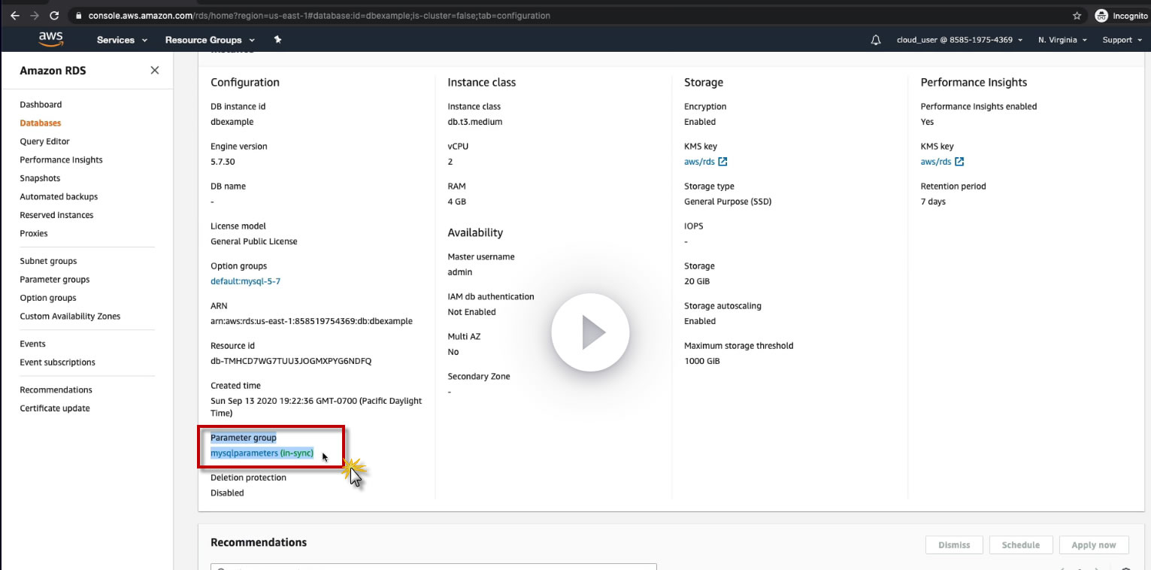The width and height of the screenshot is (1151, 570).
Task: Expand the Resource Groups menu
Action: point(210,40)
